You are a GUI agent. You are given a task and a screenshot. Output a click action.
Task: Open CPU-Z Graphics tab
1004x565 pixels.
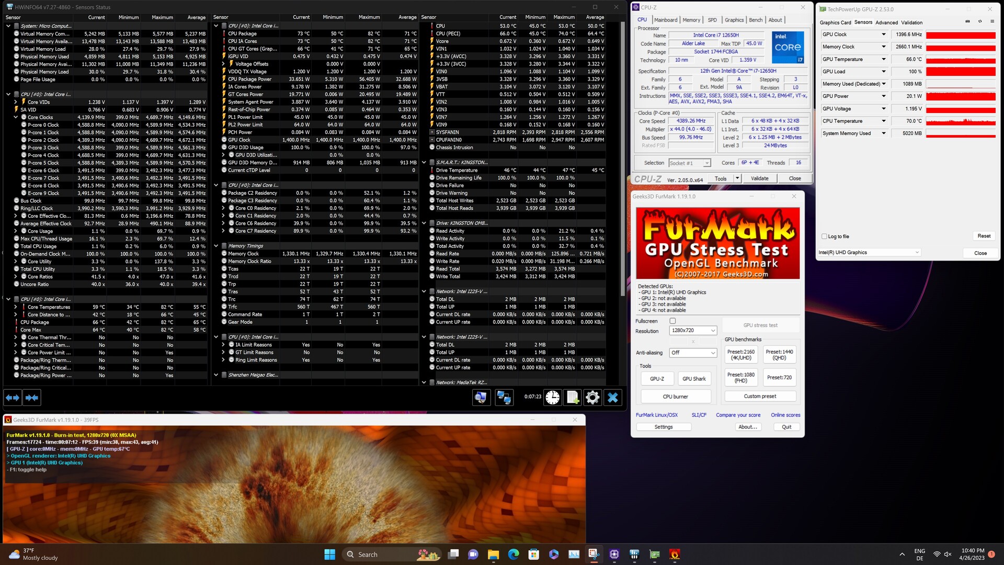point(734,20)
